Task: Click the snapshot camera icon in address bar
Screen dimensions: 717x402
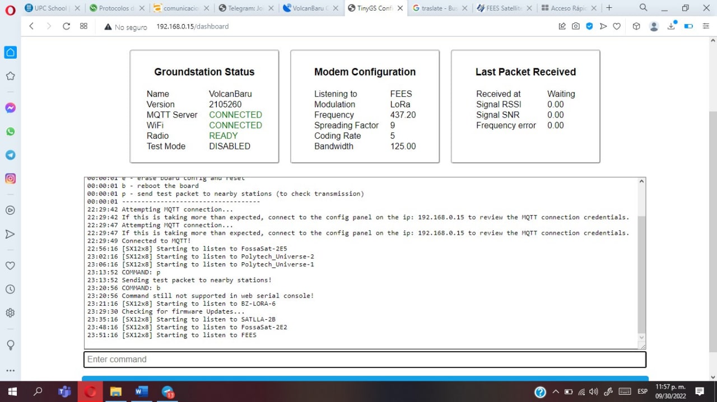Action: coord(575,26)
